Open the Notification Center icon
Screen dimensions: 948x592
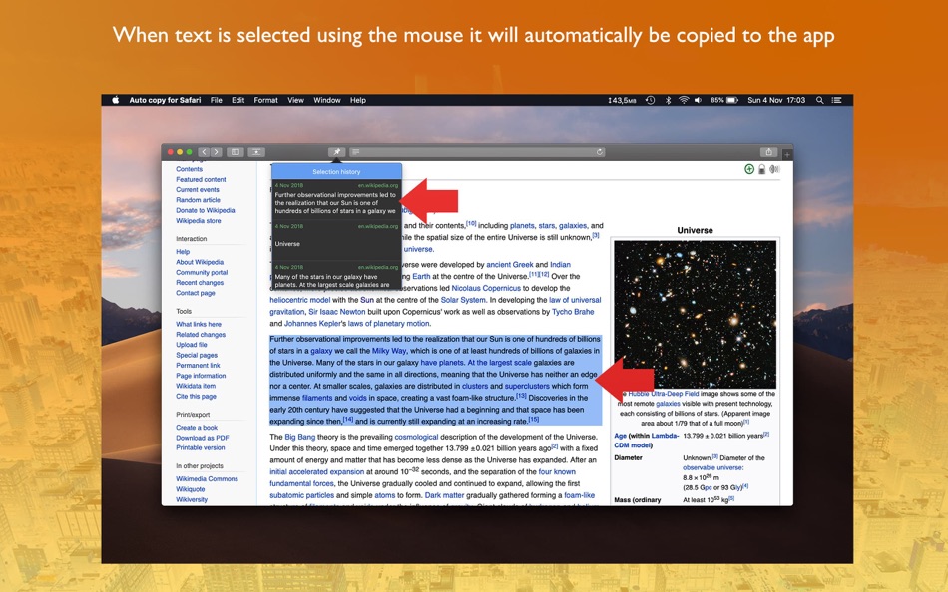(837, 101)
